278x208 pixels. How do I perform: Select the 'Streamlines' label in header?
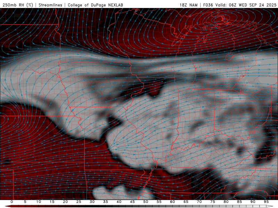click(50, 5)
